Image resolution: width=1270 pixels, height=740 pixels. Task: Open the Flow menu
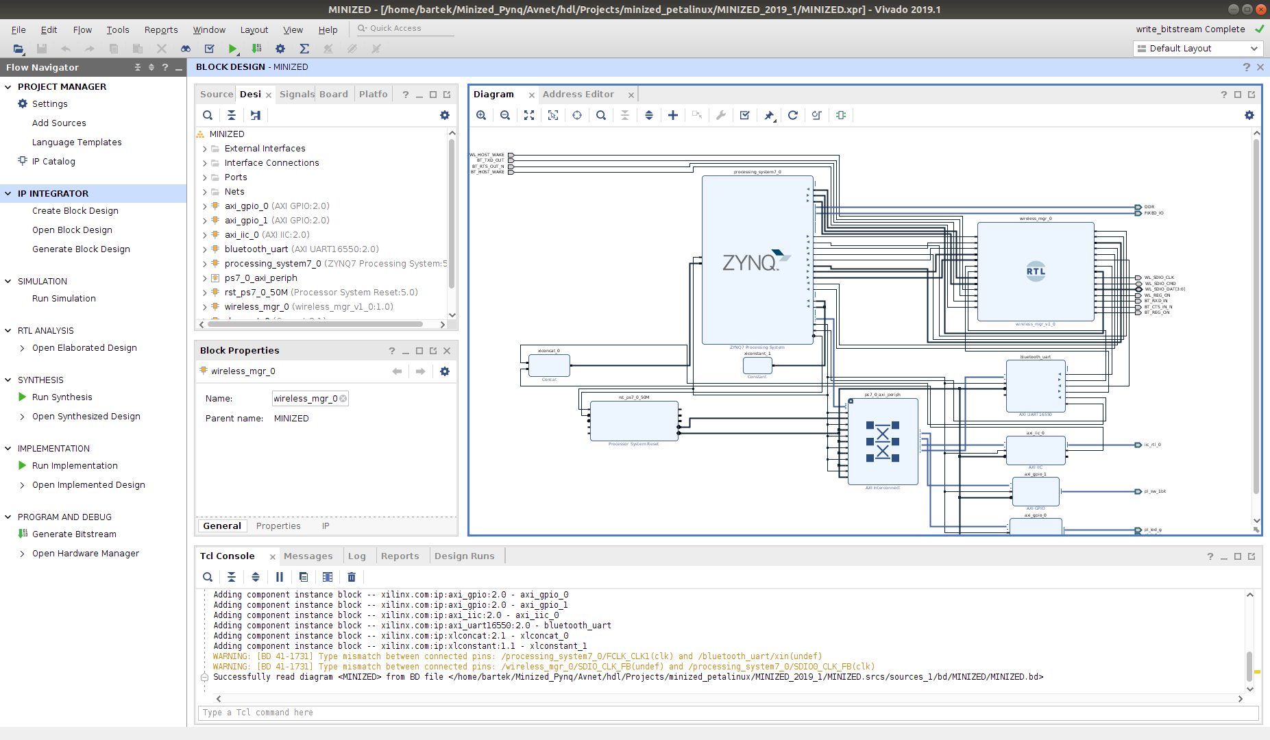coord(82,29)
